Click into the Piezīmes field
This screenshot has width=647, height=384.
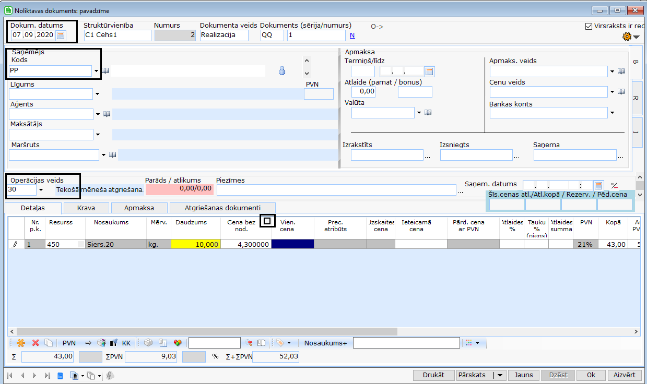337,190
